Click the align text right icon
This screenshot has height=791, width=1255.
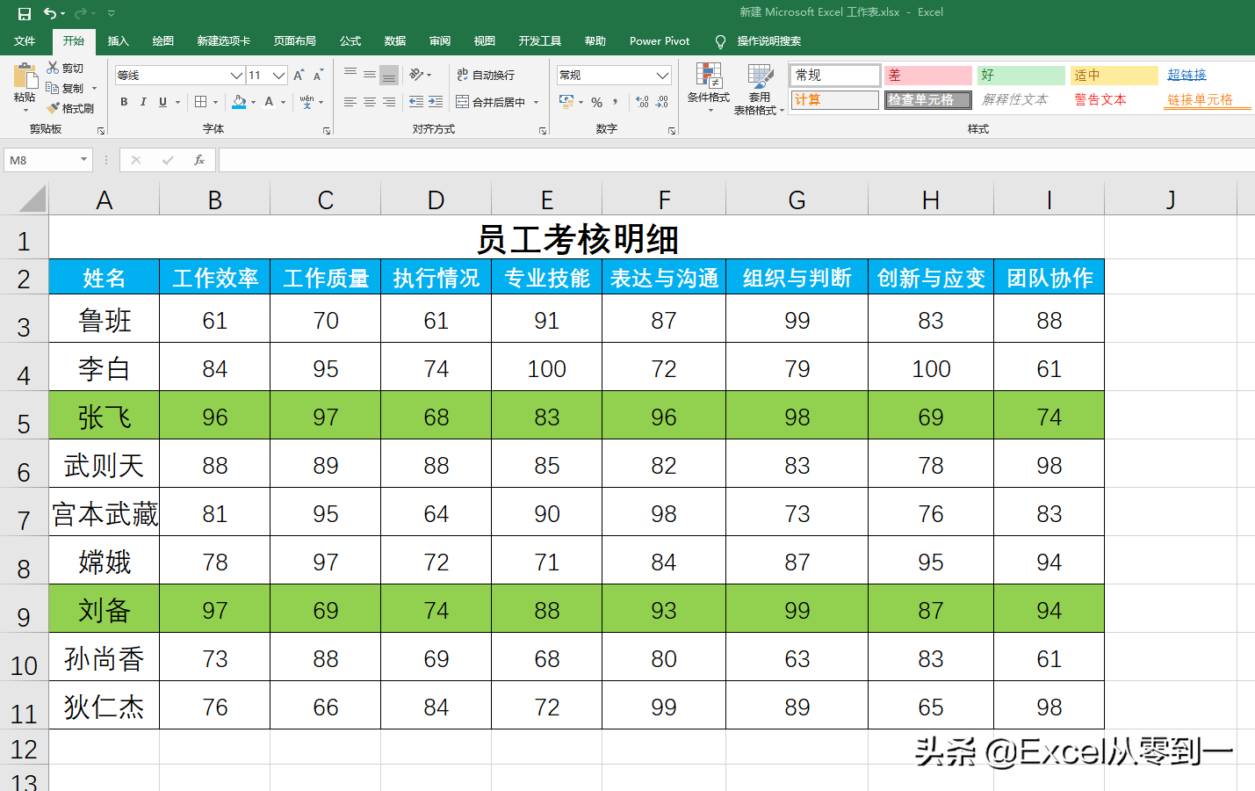[x=389, y=102]
